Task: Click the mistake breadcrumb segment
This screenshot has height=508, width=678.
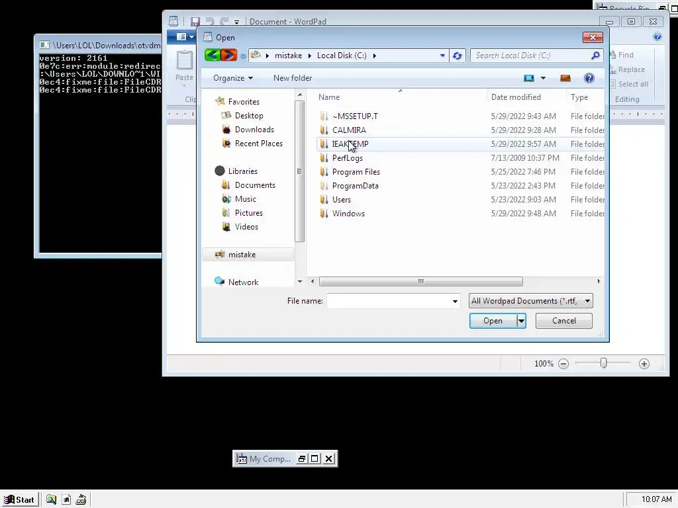Action: pyautogui.click(x=289, y=56)
